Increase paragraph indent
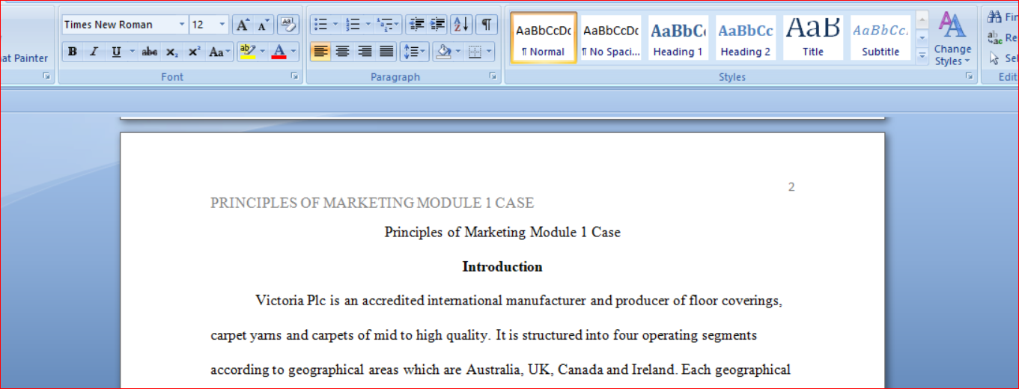 [x=438, y=25]
